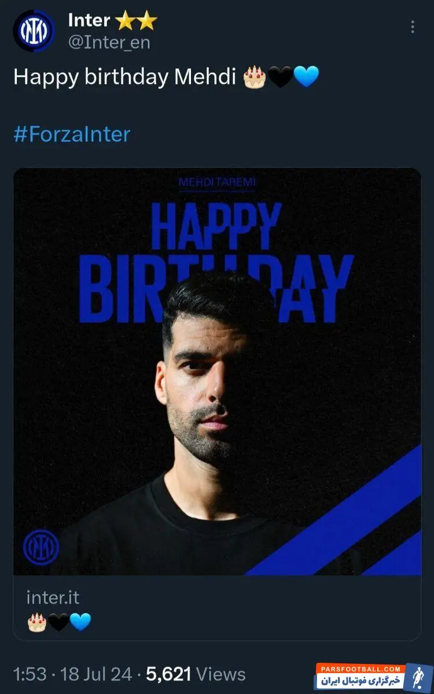The height and width of the screenshot is (694, 434).
Task: Open the 1:53 tweet timestamp
Action: point(29,674)
